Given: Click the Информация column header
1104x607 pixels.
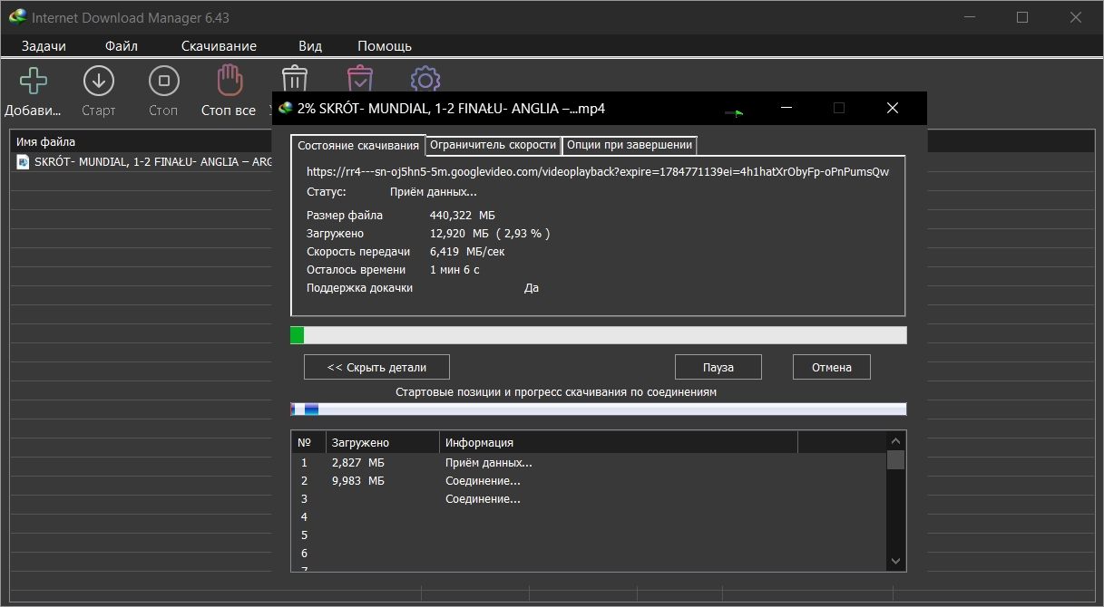Looking at the screenshot, I should point(619,442).
